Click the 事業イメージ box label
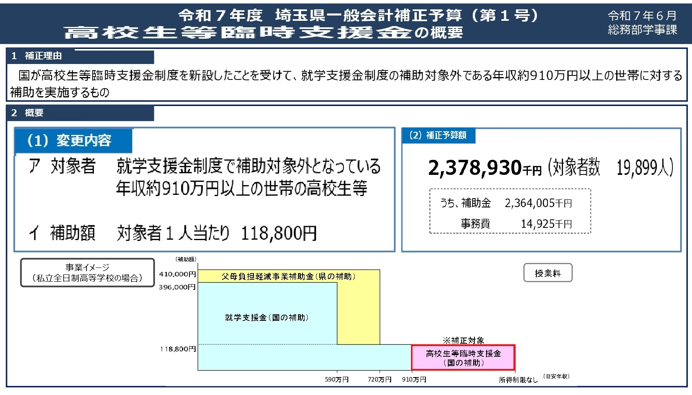The width and height of the screenshot is (692, 395). coord(87,273)
